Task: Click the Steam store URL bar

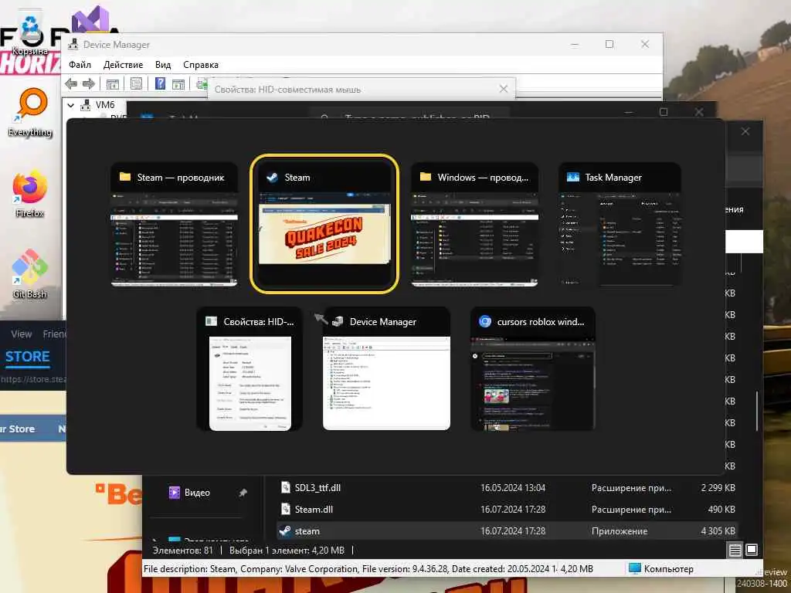Action: [x=33, y=379]
